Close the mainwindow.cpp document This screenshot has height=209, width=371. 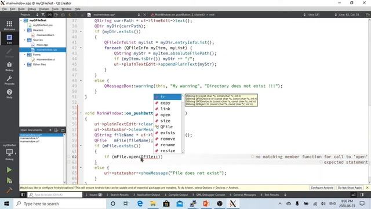point(145,15)
